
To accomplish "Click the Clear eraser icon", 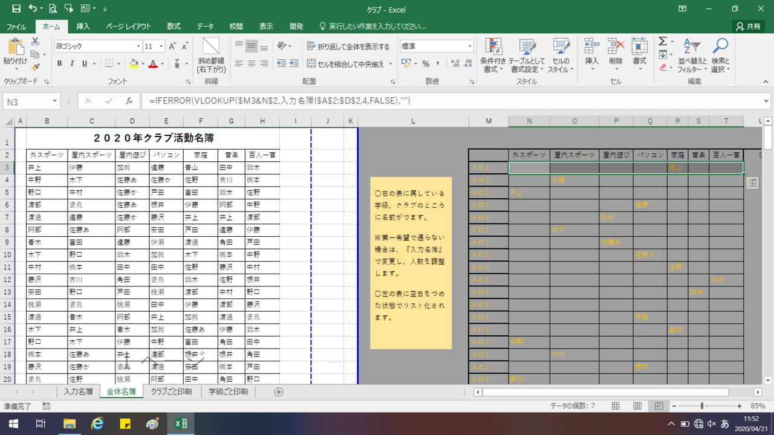I will [662, 68].
